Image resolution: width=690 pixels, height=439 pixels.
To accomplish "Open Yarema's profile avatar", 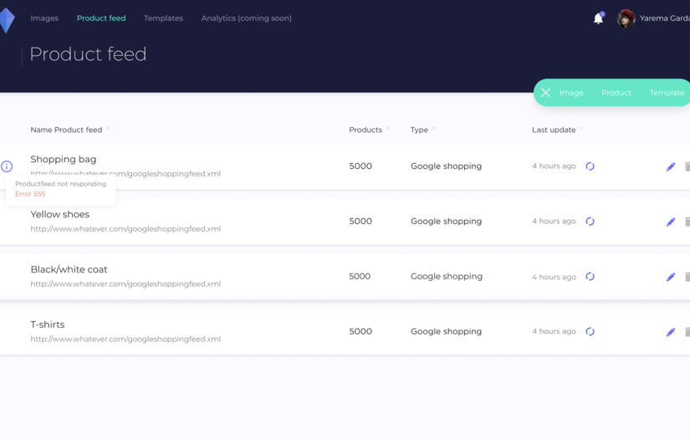I will [x=626, y=18].
